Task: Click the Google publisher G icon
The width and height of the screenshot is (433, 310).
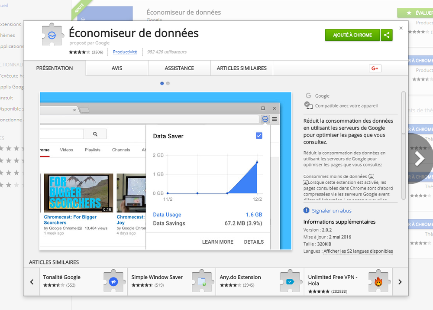Action: point(308,96)
